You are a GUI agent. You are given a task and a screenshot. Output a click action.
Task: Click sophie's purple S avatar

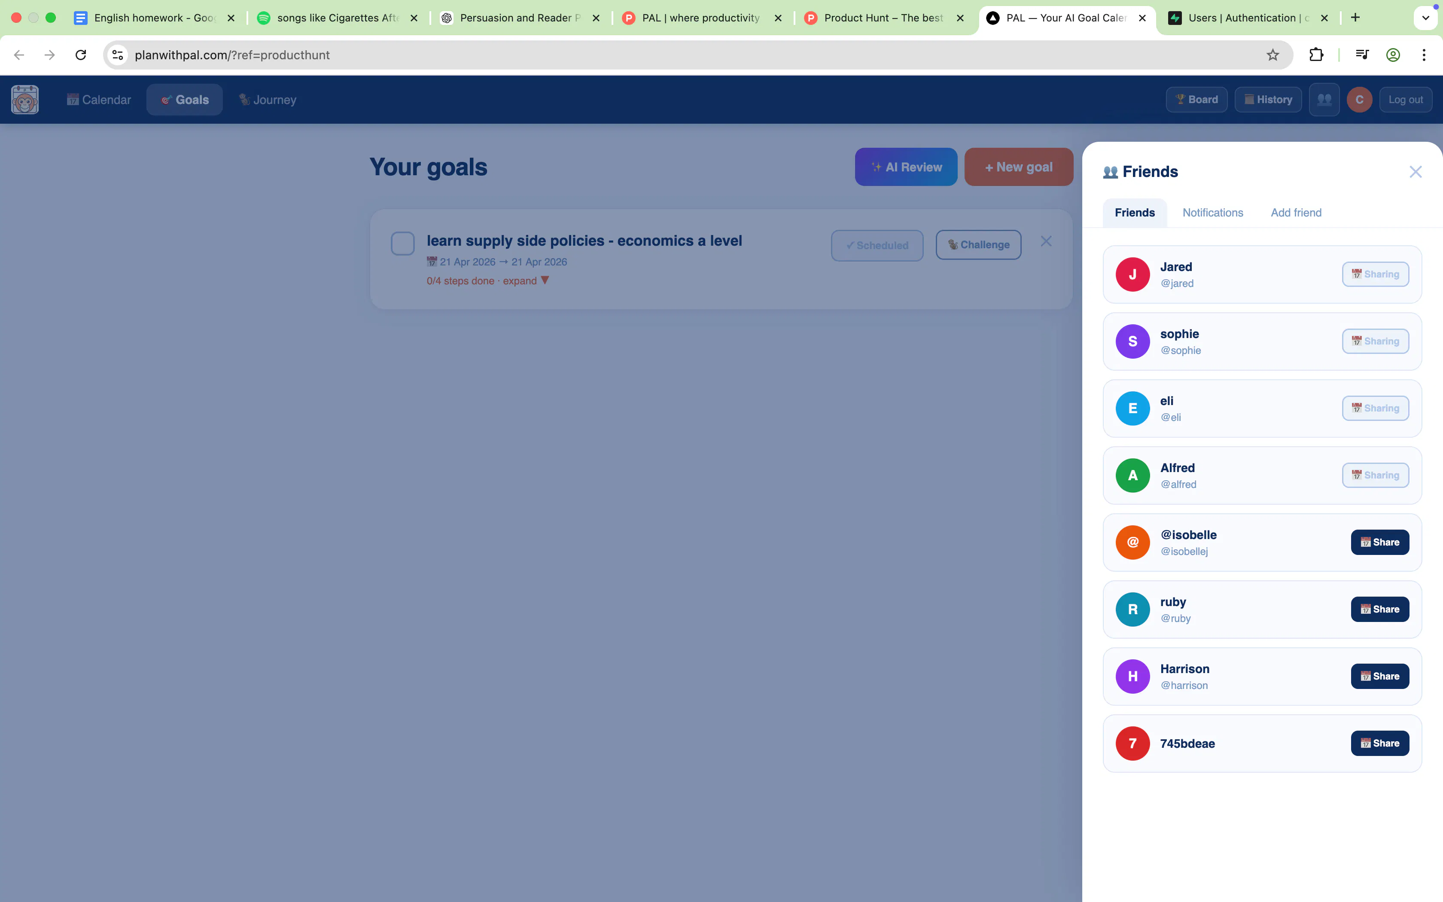(x=1133, y=341)
